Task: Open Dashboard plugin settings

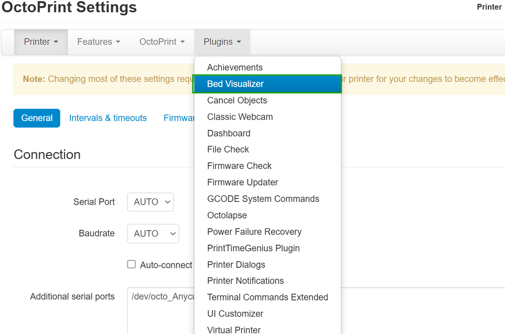Action: 268,133
